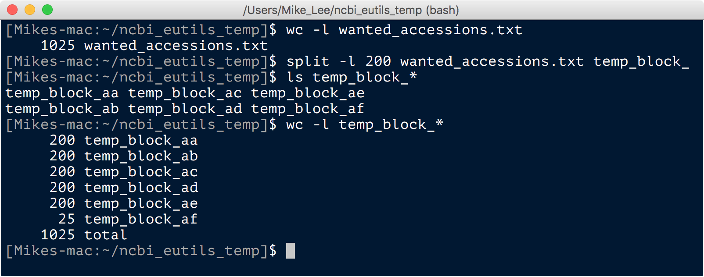Viewport: 704px width, 277px height.
Task: Click the 200 temp_block_aa count line
Action: (123, 140)
